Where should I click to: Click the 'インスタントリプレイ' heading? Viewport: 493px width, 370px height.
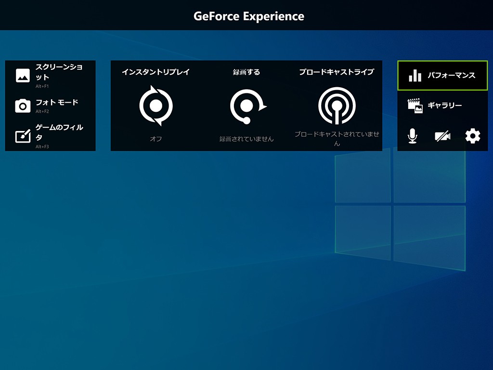[x=156, y=72]
